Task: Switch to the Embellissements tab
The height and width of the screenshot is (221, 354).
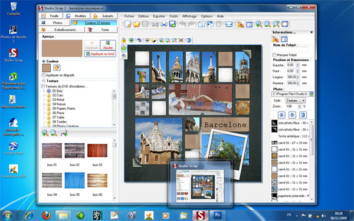Action: pyautogui.click(x=62, y=30)
